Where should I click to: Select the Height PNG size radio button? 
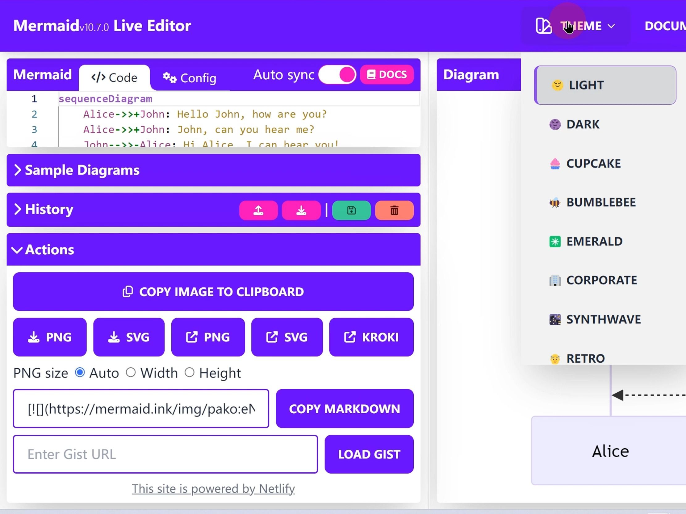pos(190,373)
